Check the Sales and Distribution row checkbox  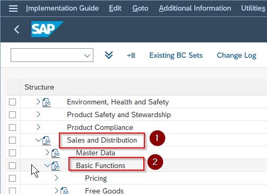coord(12,140)
